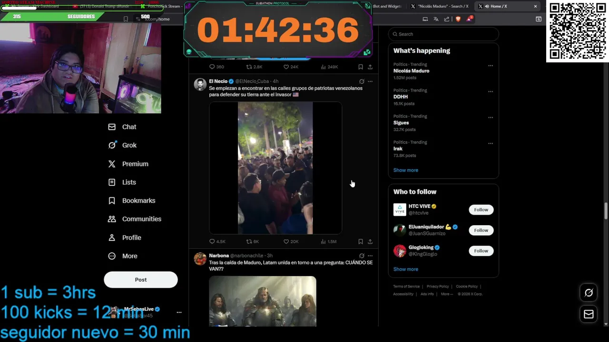Open Lists in the sidebar

(x=122, y=182)
